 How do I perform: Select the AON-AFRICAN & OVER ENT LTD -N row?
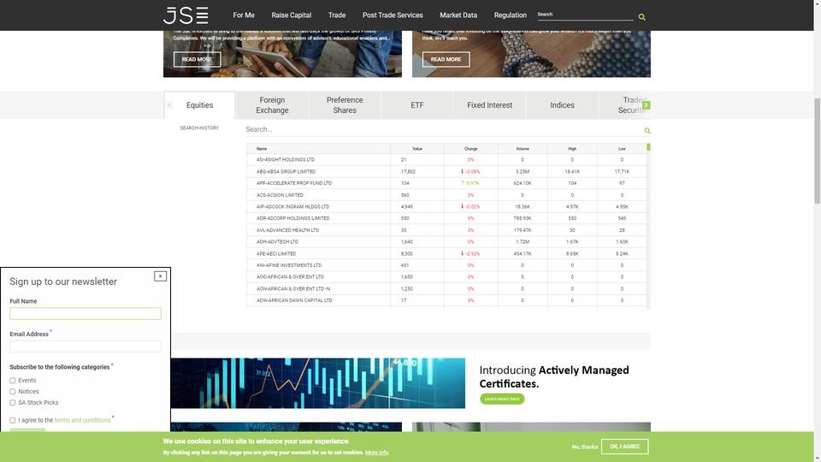tap(446, 288)
